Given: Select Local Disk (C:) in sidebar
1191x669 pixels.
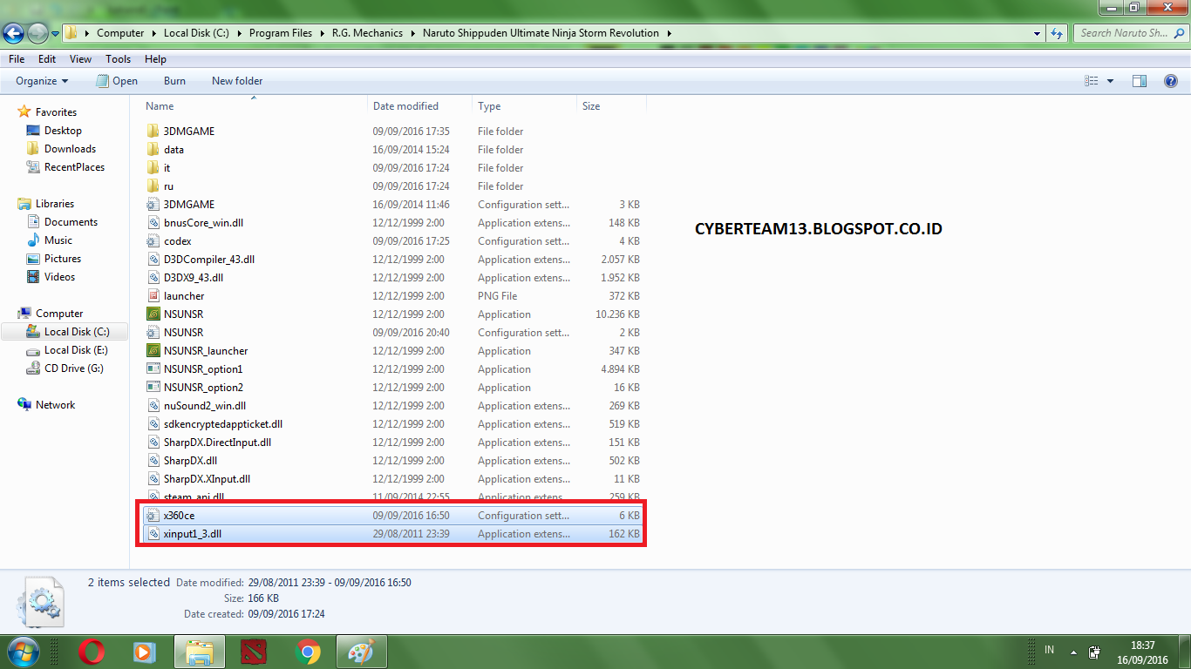Looking at the screenshot, I should (x=77, y=332).
